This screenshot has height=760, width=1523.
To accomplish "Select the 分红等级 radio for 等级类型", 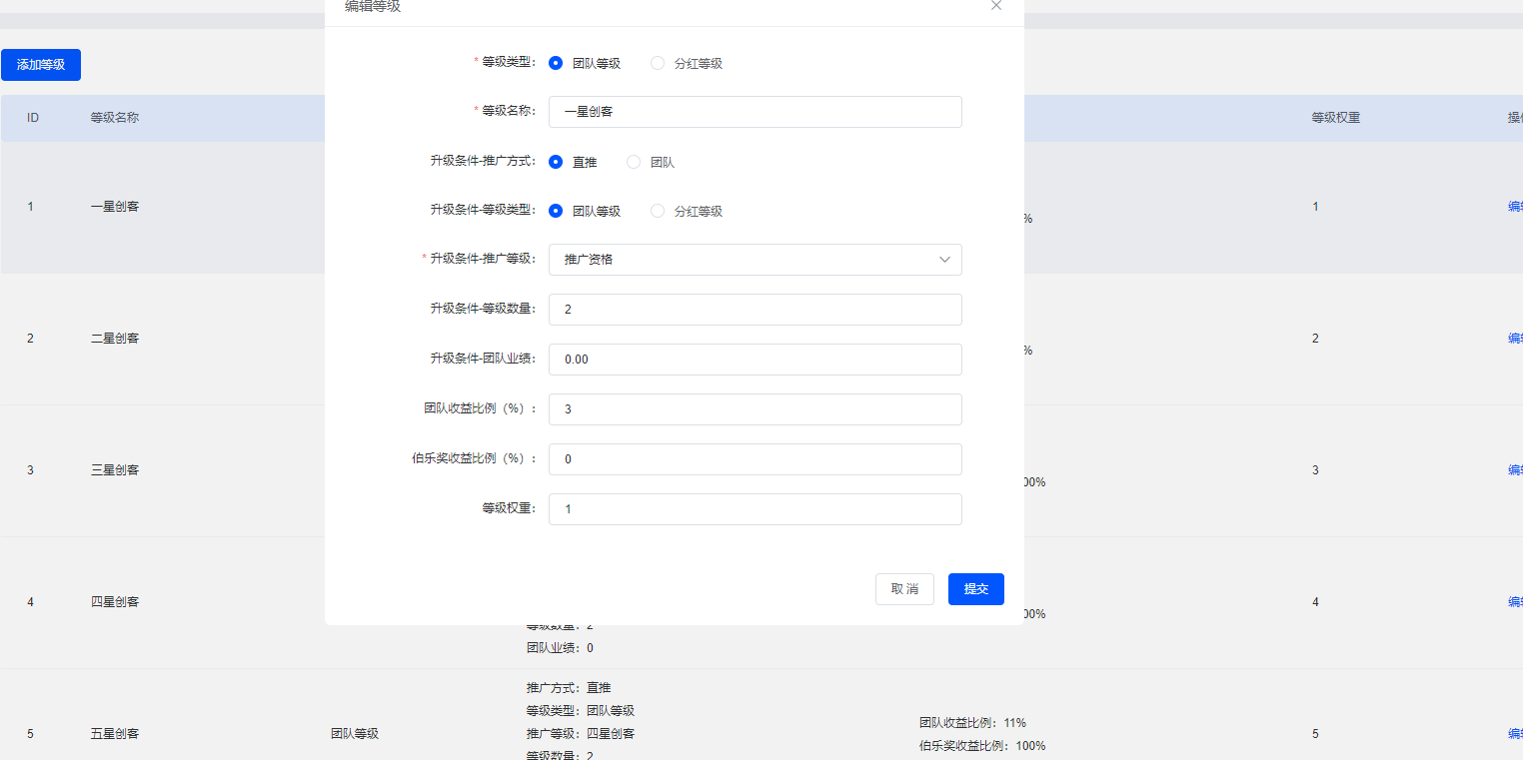I will 658,62.
